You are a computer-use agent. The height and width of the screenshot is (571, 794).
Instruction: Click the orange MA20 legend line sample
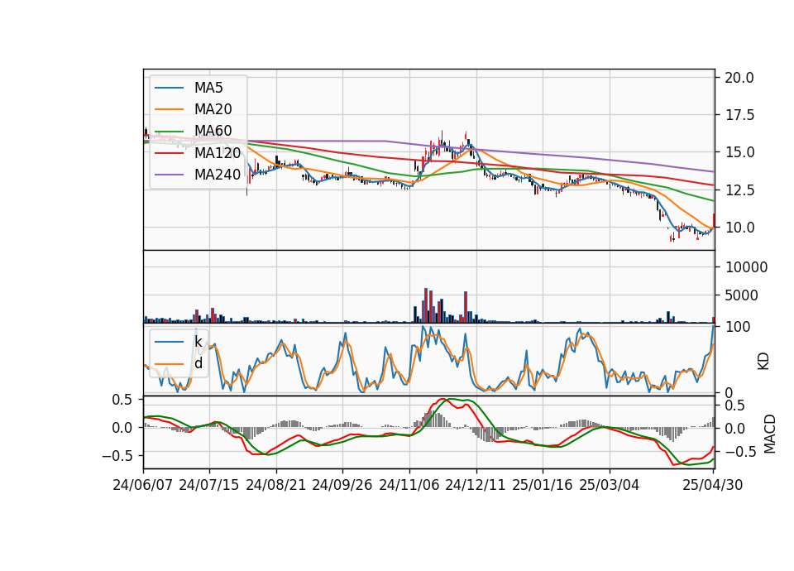pyautogui.click(x=169, y=109)
